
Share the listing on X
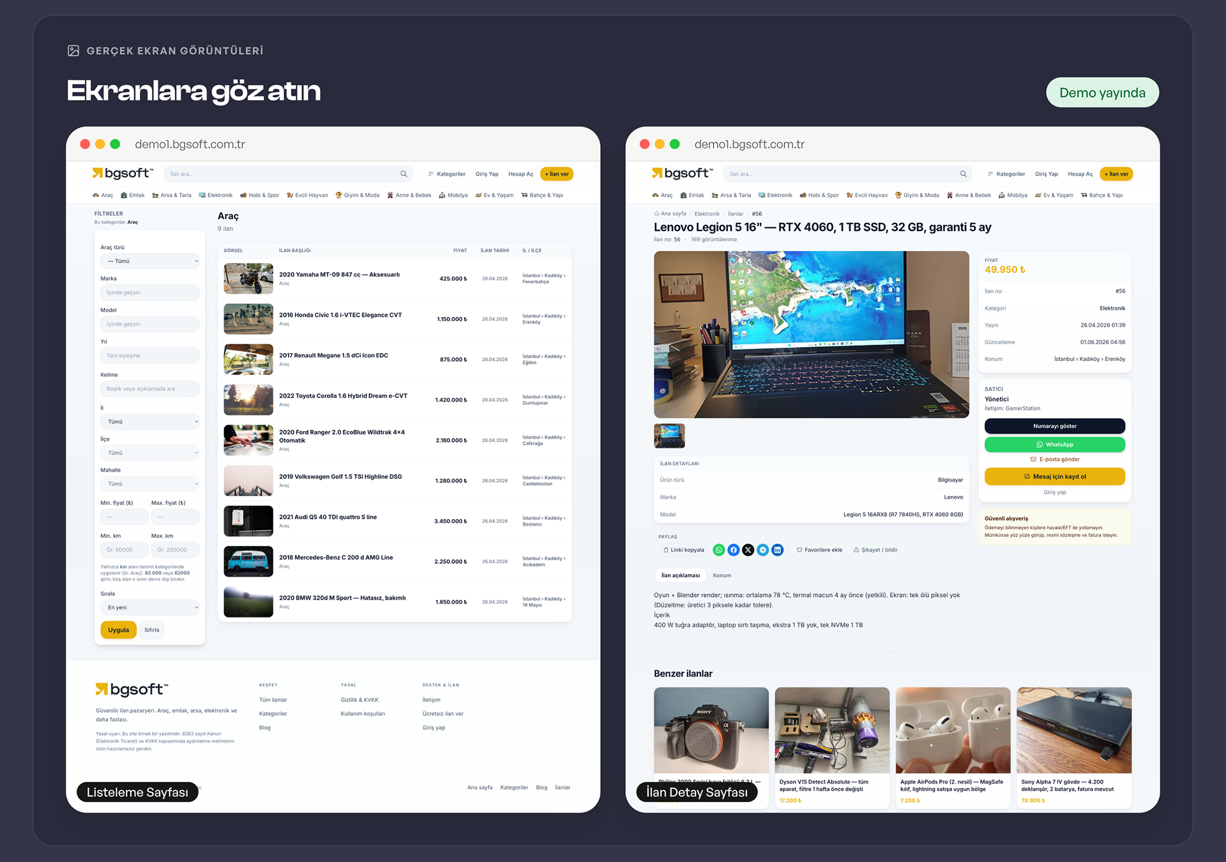point(748,550)
